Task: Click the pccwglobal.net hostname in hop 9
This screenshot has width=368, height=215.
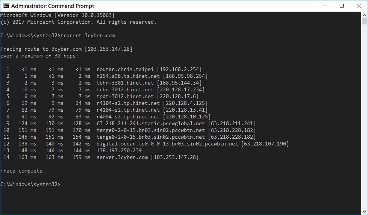Action: coord(151,124)
